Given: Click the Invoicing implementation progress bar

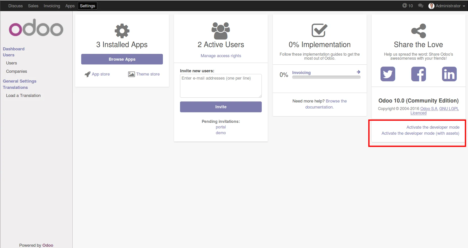Looking at the screenshot, I should click(x=326, y=77).
